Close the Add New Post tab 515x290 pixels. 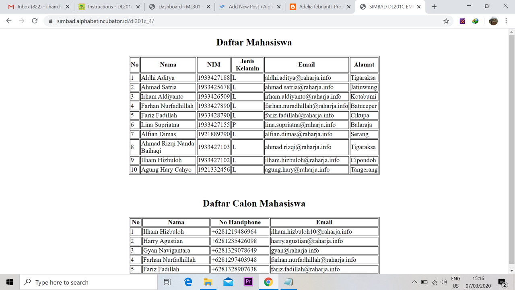(278, 7)
